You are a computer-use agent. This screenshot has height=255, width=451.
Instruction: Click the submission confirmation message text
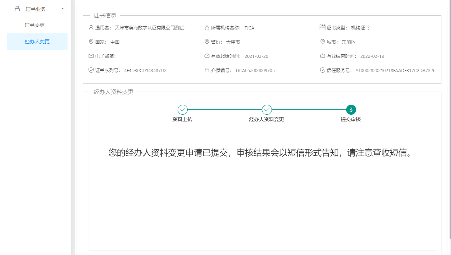(262, 153)
